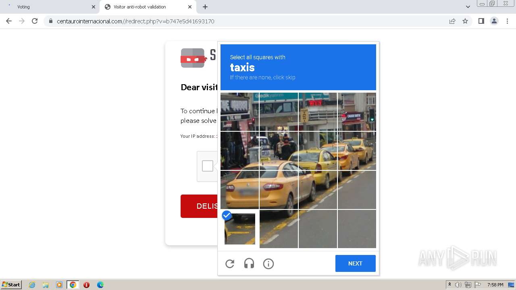View site security lock icon
This screenshot has width=516, height=290.
point(50,21)
